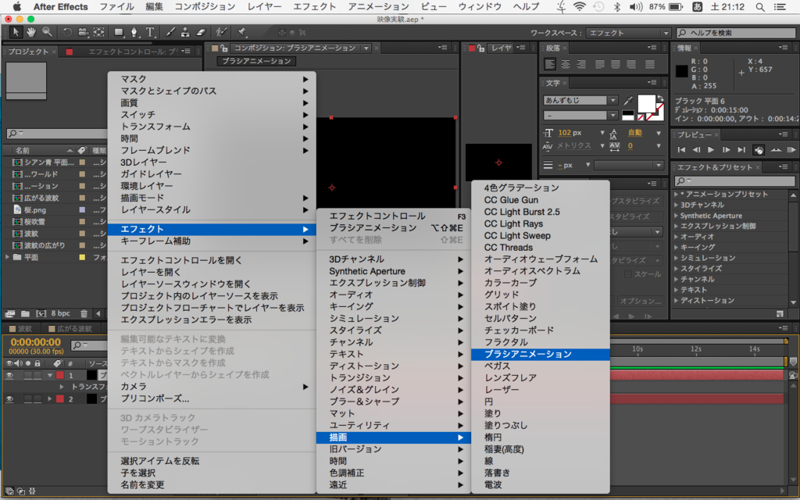Viewport: 800px width, 500px height.
Task: Expand the 3Dチャンネル preset category
Action: [676, 205]
